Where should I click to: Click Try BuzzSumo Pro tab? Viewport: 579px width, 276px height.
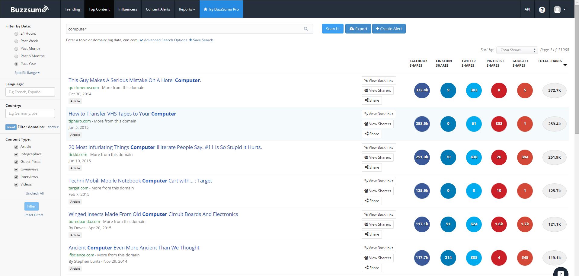pyautogui.click(x=221, y=9)
